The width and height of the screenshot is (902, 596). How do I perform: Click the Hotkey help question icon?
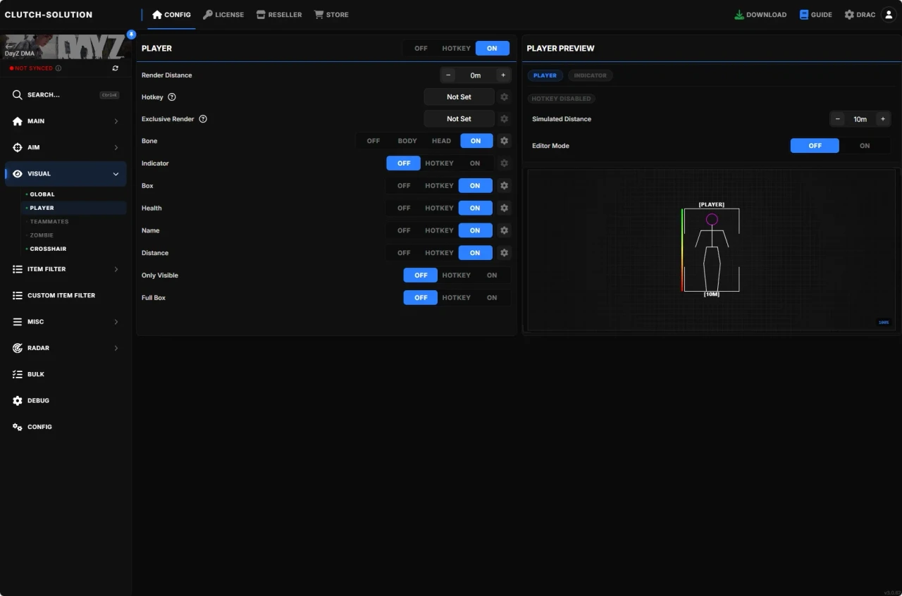pos(172,97)
